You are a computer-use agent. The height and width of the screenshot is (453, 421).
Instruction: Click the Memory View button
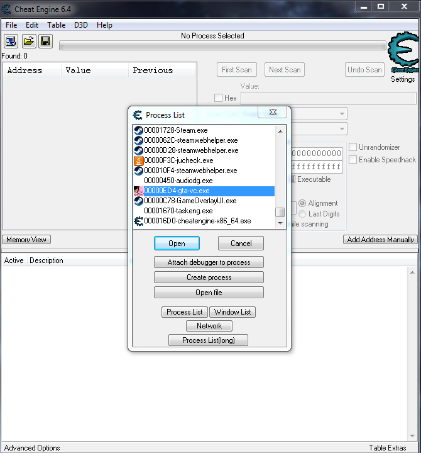point(26,240)
